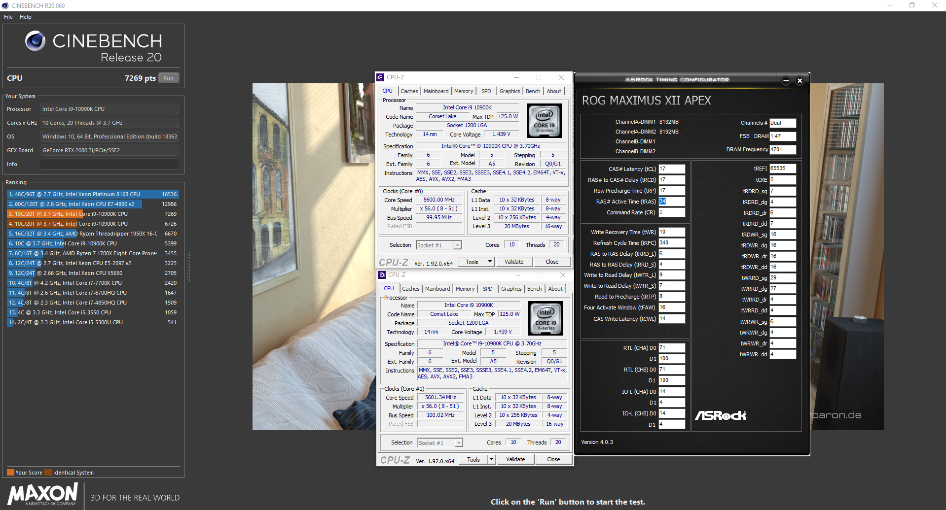Open SPD tab in upper CPU-Z
This screenshot has width=946, height=510.
[x=486, y=91]
